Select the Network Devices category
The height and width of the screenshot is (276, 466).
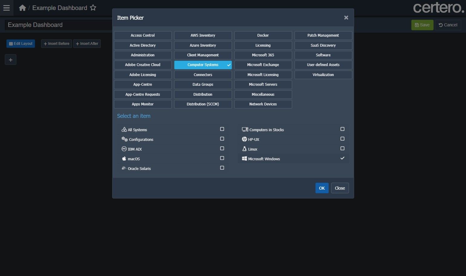[263, 104]
